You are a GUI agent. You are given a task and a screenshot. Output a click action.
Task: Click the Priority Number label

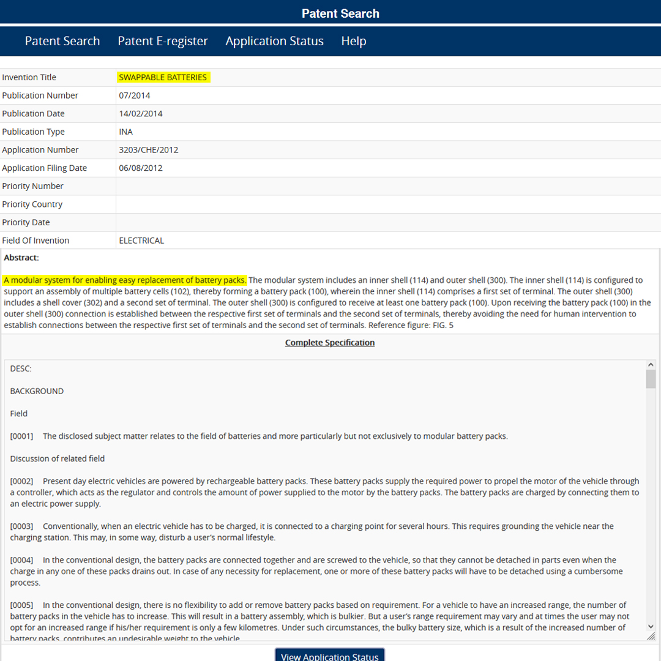click(x=32, y=186)
